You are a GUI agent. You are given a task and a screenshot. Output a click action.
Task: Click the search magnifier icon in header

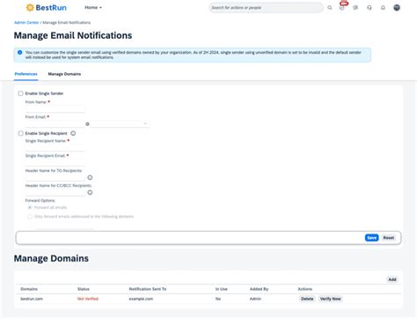(330, 8)
